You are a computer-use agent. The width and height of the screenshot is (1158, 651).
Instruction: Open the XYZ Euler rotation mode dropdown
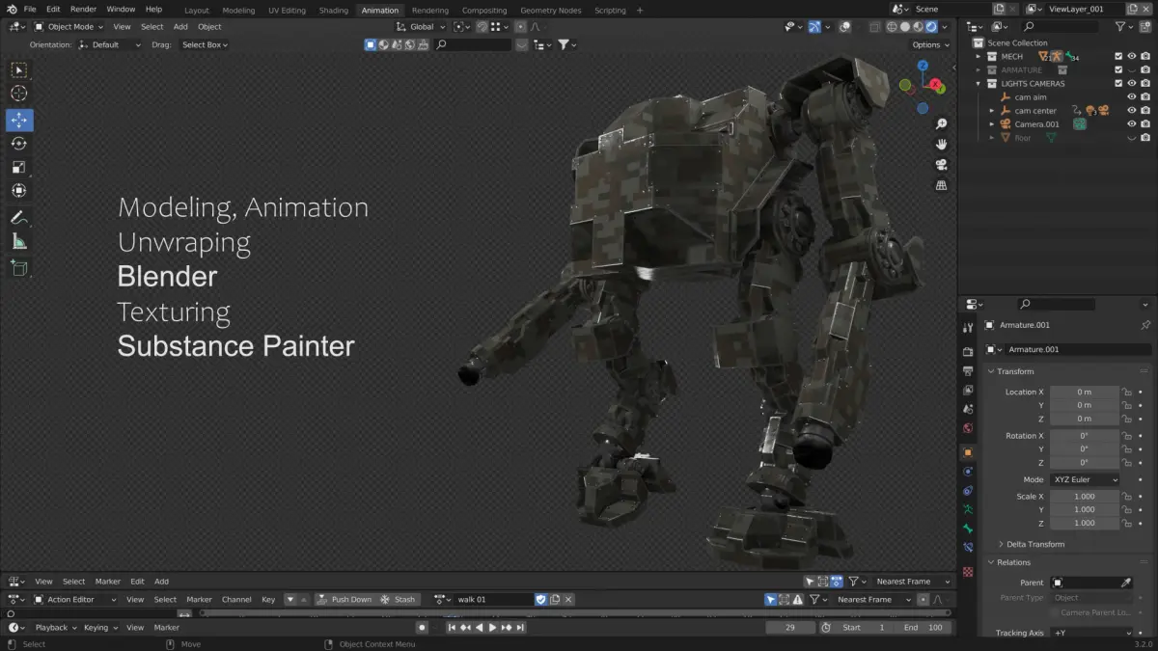click(x=1085, y=479)
